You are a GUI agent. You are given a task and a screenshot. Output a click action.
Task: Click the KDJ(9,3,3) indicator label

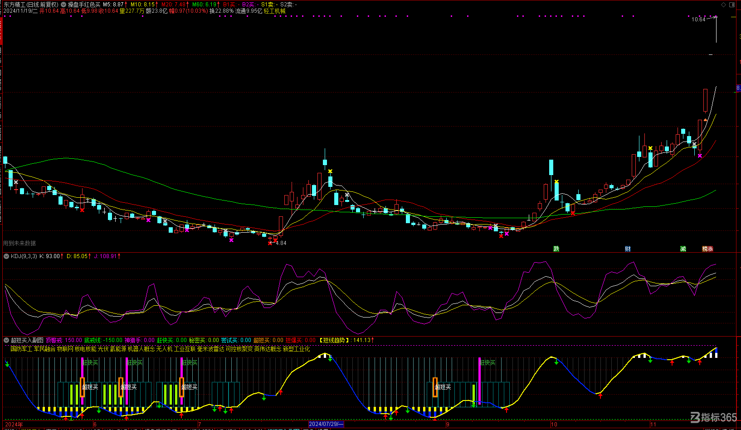24,256
